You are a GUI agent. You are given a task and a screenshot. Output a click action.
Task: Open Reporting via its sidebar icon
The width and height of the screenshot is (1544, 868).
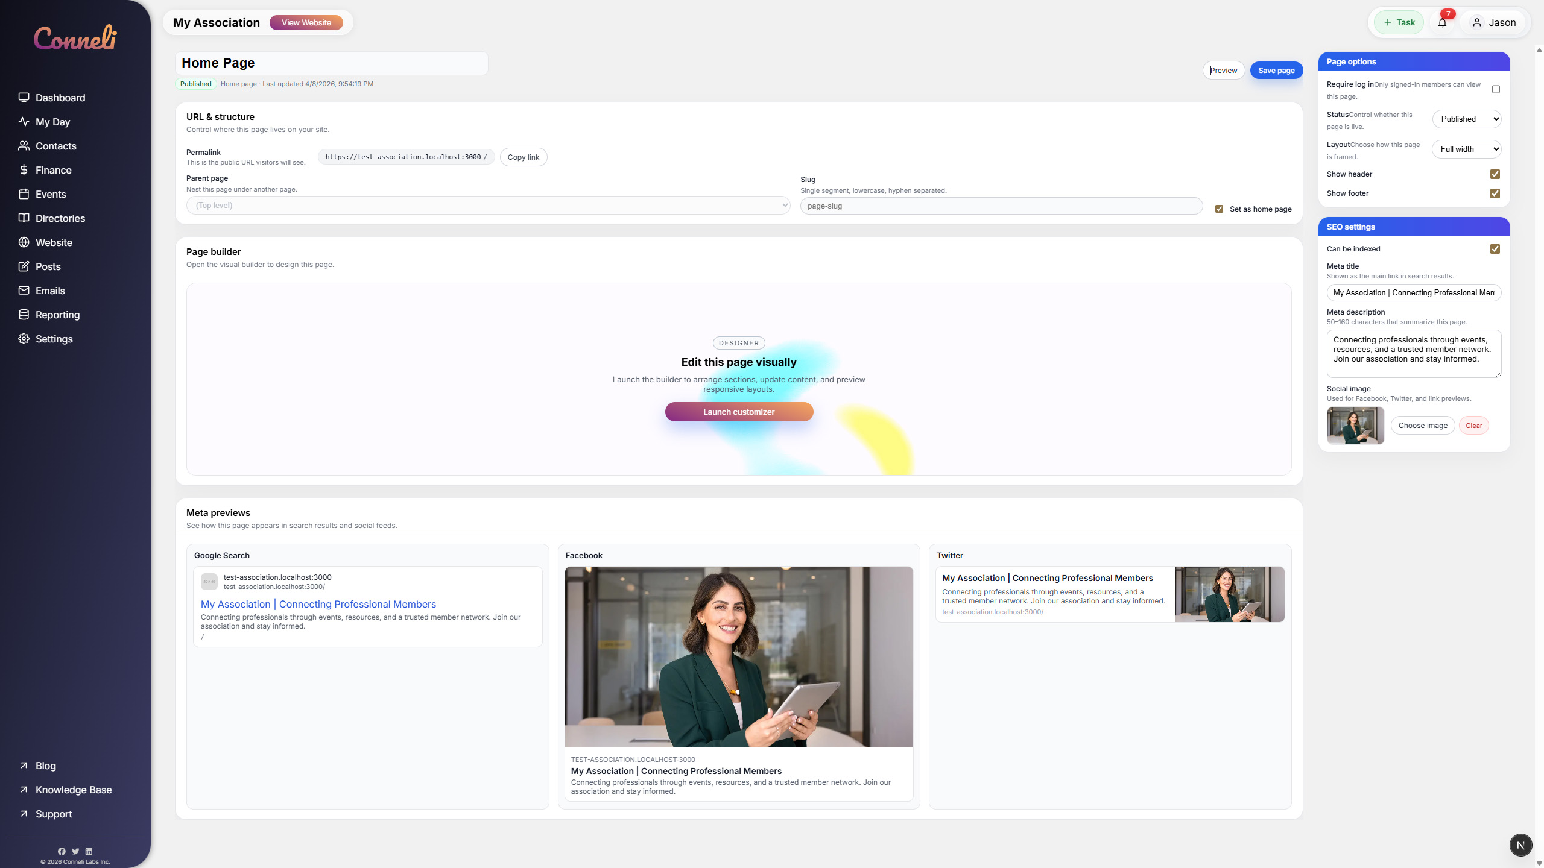[x=24, y=314]
